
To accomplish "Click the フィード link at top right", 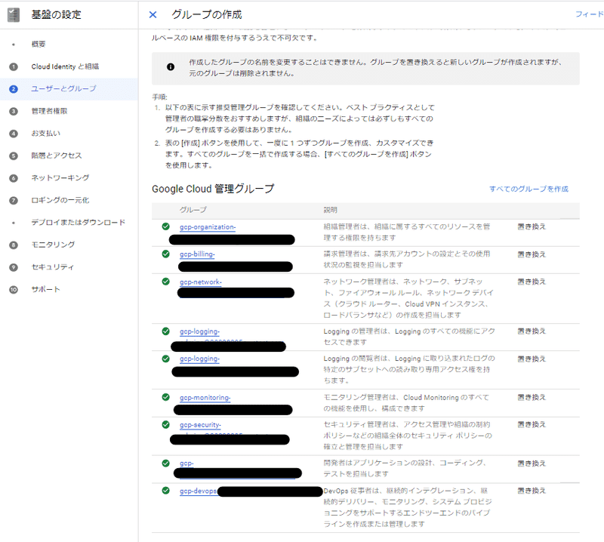I will [590, 14].
